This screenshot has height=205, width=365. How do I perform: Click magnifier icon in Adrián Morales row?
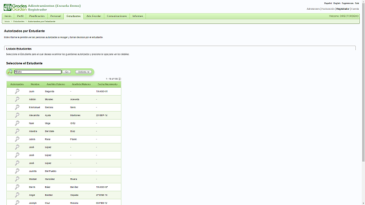point(17,99)
